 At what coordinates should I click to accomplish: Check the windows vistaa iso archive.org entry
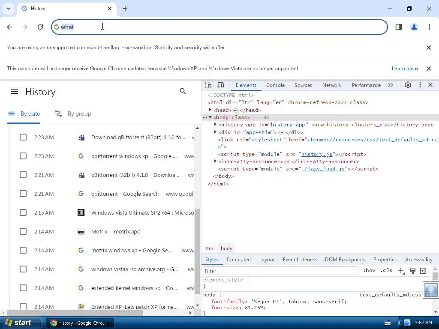(x=23, y=269)
